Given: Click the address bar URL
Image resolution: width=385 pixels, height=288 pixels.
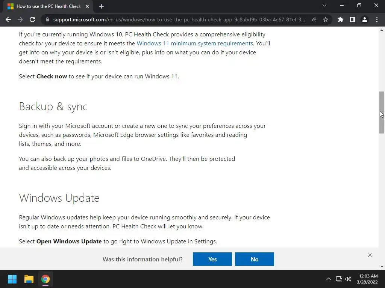Looking at the screenshot, I should tap(177, 19).
